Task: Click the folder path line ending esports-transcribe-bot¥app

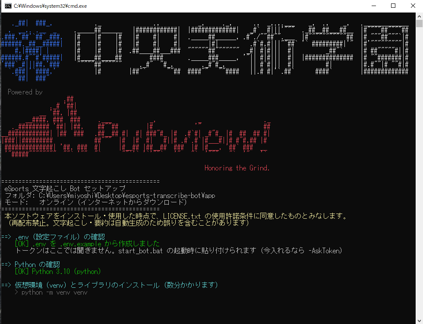Action: point(110,195)
